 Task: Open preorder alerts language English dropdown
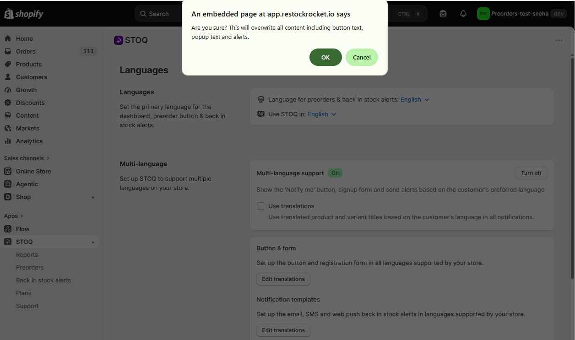pyautogui.click(x=415, y=99)
